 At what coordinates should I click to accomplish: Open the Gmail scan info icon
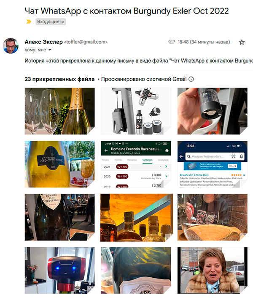(x=191, y=79)
